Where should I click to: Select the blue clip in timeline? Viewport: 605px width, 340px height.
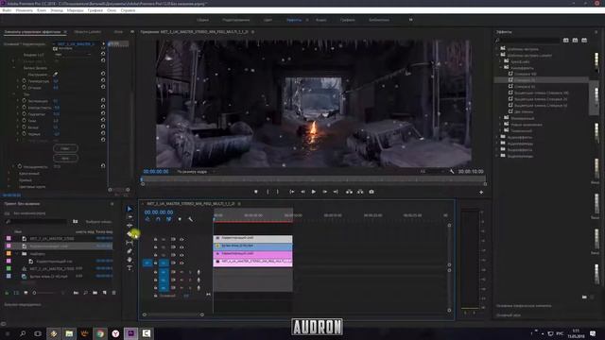[252, 246]
